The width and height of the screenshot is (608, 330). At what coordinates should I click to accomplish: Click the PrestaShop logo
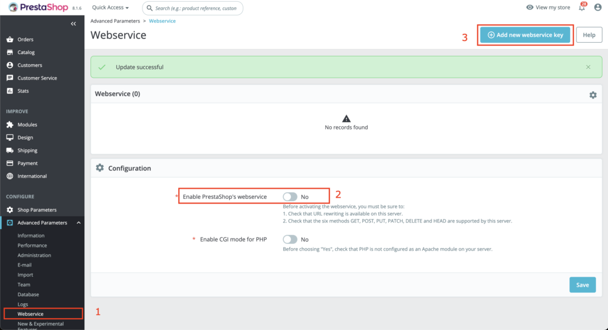pos(39,7)
